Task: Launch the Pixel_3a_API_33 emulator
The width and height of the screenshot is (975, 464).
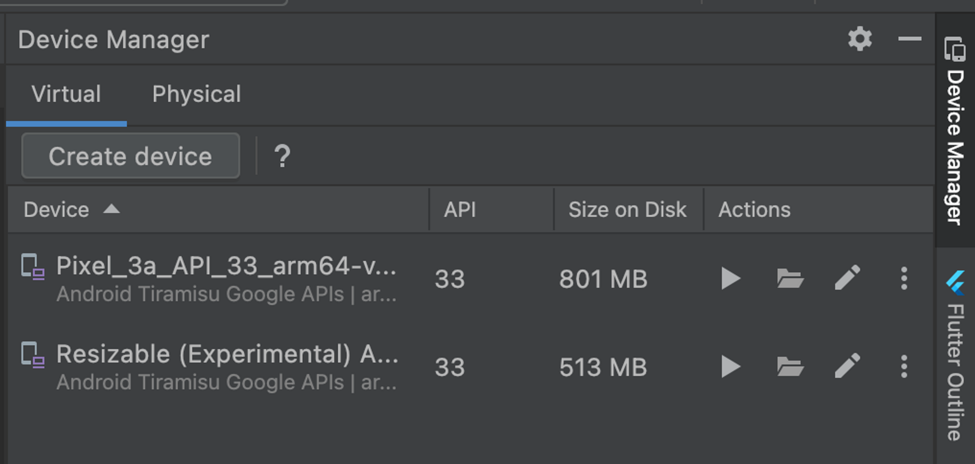Action: (x=730, y=278)
